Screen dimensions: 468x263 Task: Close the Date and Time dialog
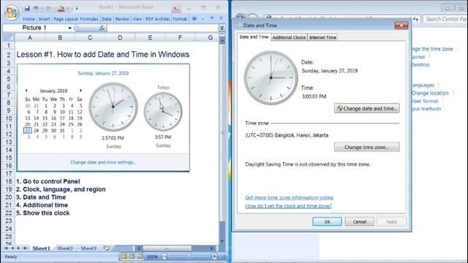pyautogui.click(x=401, y=26)
